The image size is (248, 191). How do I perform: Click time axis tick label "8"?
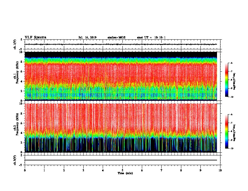(x=181, y=170)
